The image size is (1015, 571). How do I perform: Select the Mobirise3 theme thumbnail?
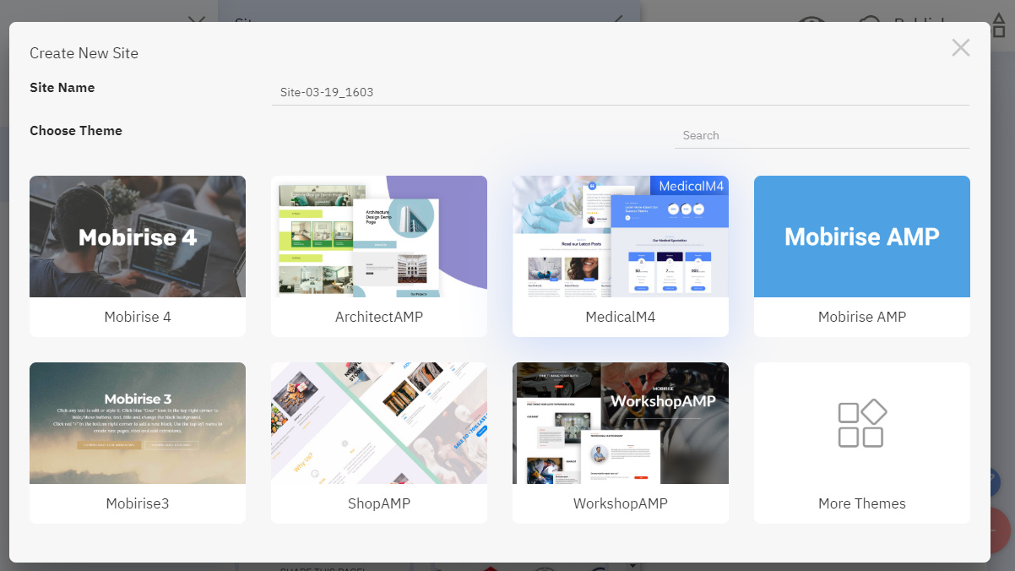137,422
